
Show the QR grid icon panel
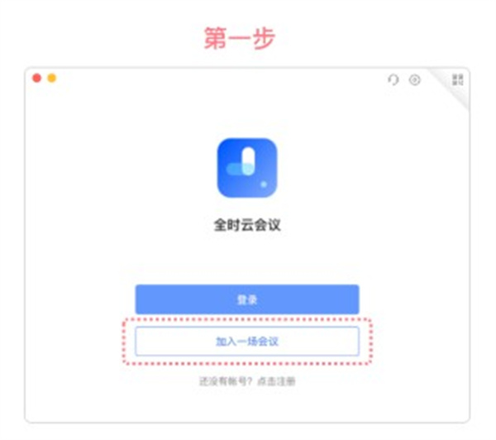click(458, 79)
